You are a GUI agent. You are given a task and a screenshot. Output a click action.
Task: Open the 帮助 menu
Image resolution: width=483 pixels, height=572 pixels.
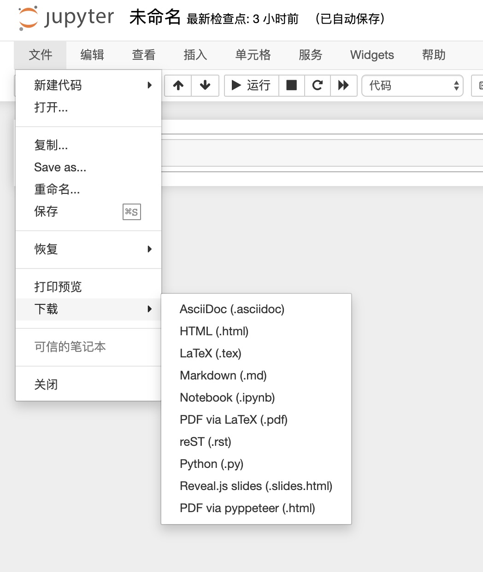[434, 55]
